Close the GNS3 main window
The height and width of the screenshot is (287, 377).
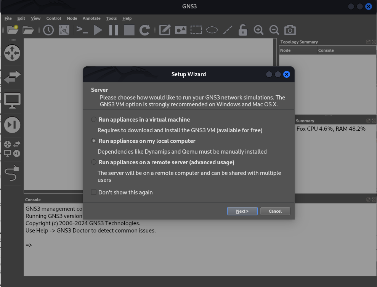pos(368,6)
